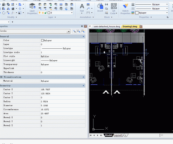This screenshot has width=173, height=144.
Task: Close the Drawing2.dwg tab with its icon
Action: click(x=141, y=26)
